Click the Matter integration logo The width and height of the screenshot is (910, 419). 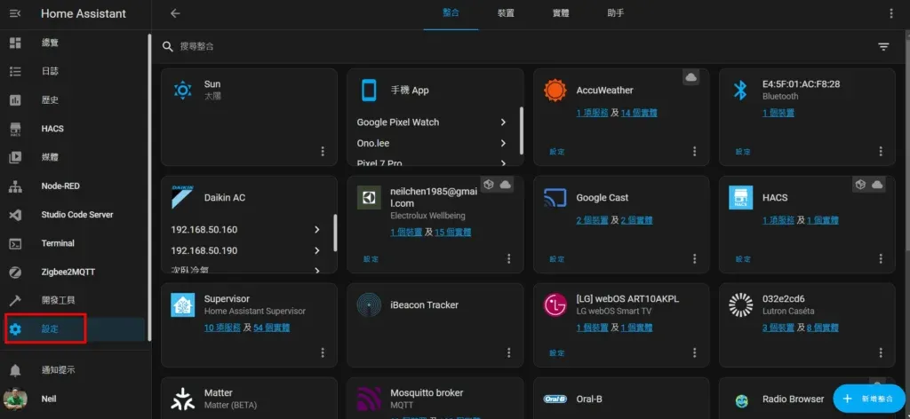pos(183,399)
